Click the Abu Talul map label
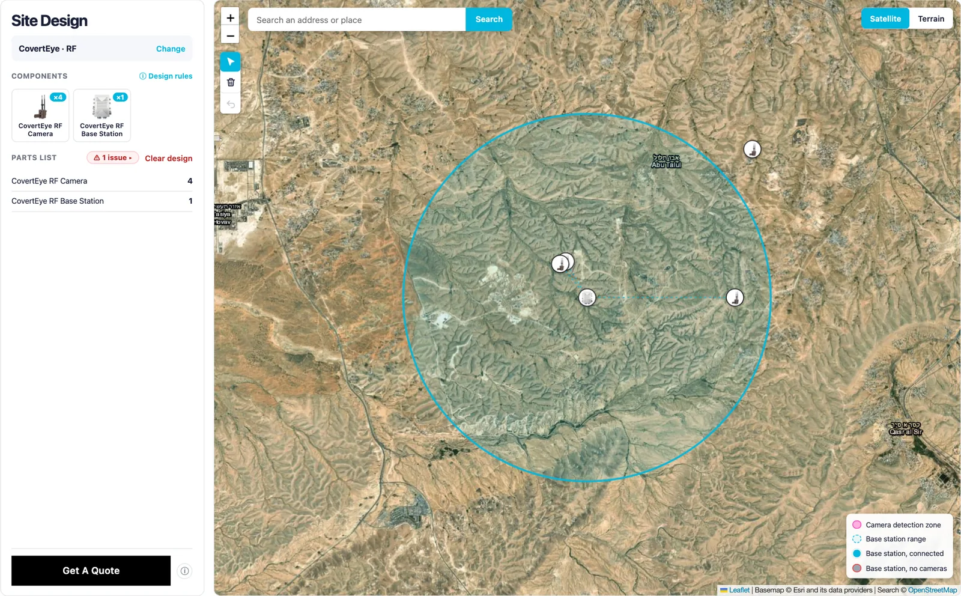 pos(666,161)
